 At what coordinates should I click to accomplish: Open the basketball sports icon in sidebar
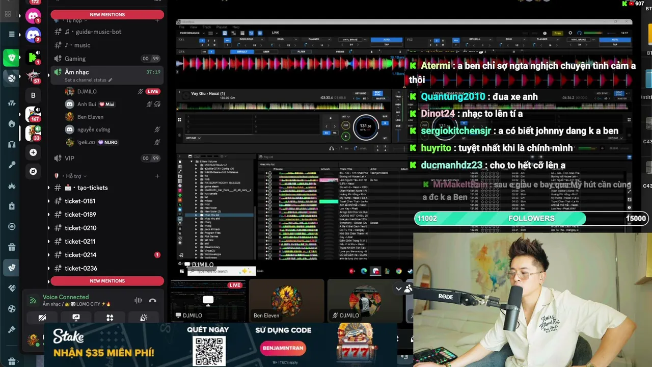pyautogui.click(x=12, y=78)
